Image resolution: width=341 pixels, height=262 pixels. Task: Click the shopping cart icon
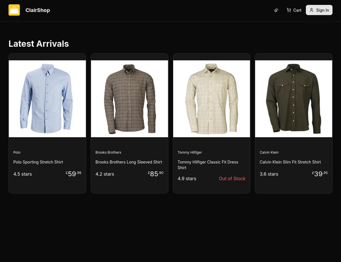pos(289,10)
